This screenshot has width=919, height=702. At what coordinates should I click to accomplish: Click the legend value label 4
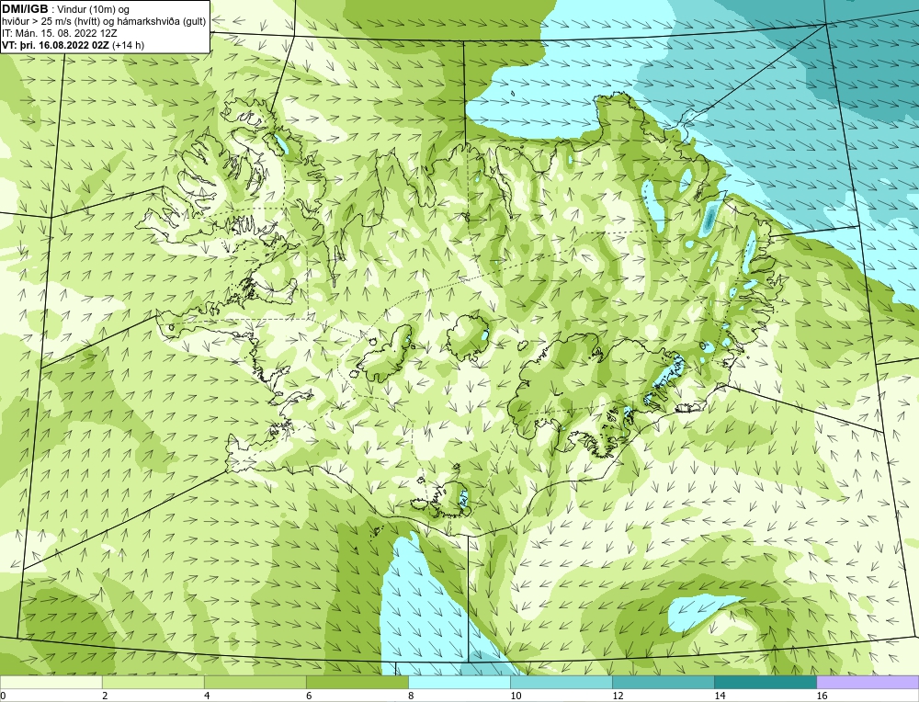coord(207,696)
